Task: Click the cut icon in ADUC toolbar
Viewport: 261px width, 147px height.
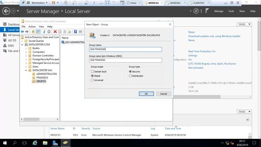Action: [44, 31]
